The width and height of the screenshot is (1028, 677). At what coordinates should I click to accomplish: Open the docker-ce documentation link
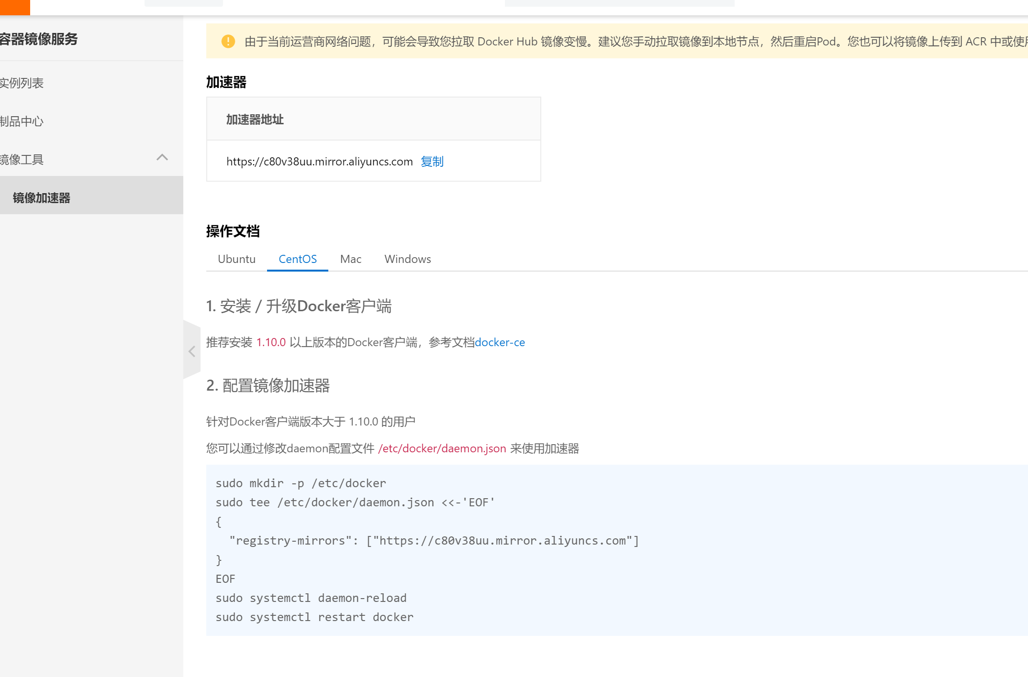[500, 342]
